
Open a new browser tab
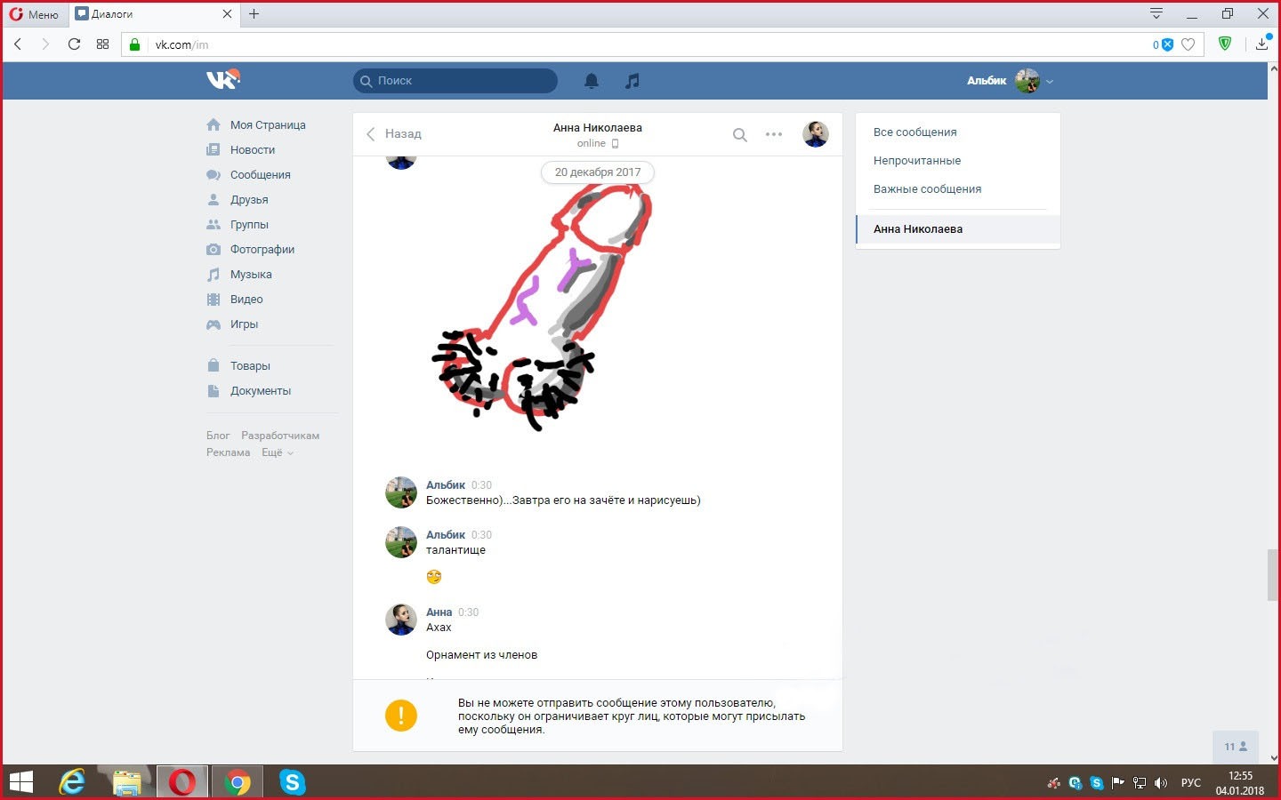tap(254, 14)
